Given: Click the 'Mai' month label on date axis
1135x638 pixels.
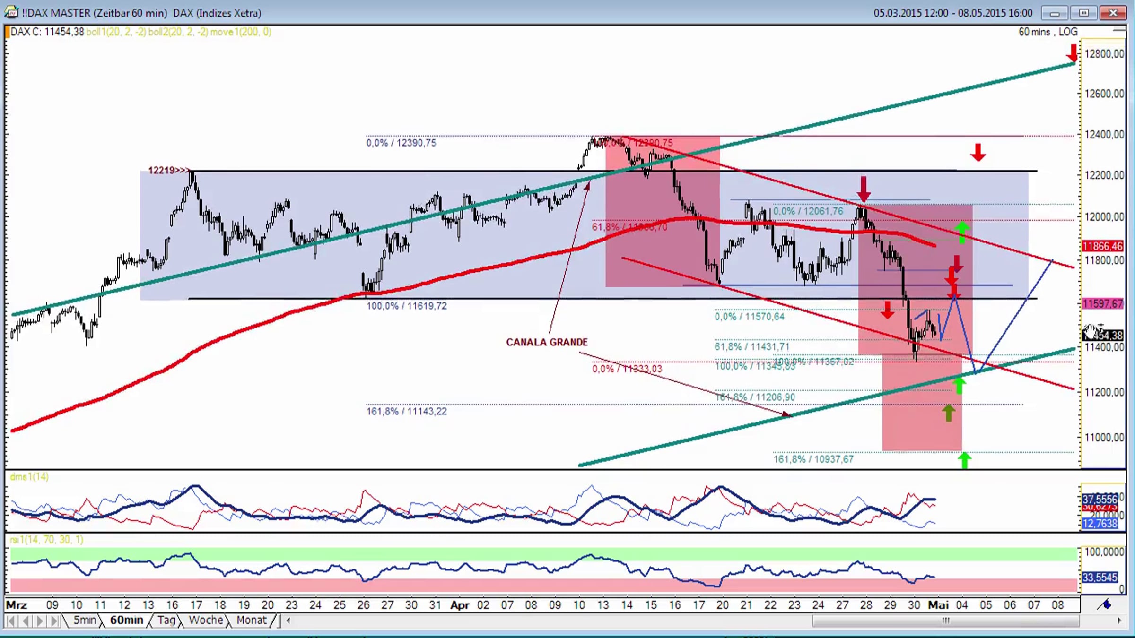Looking at the screenshot, I should tap(938, 605).
